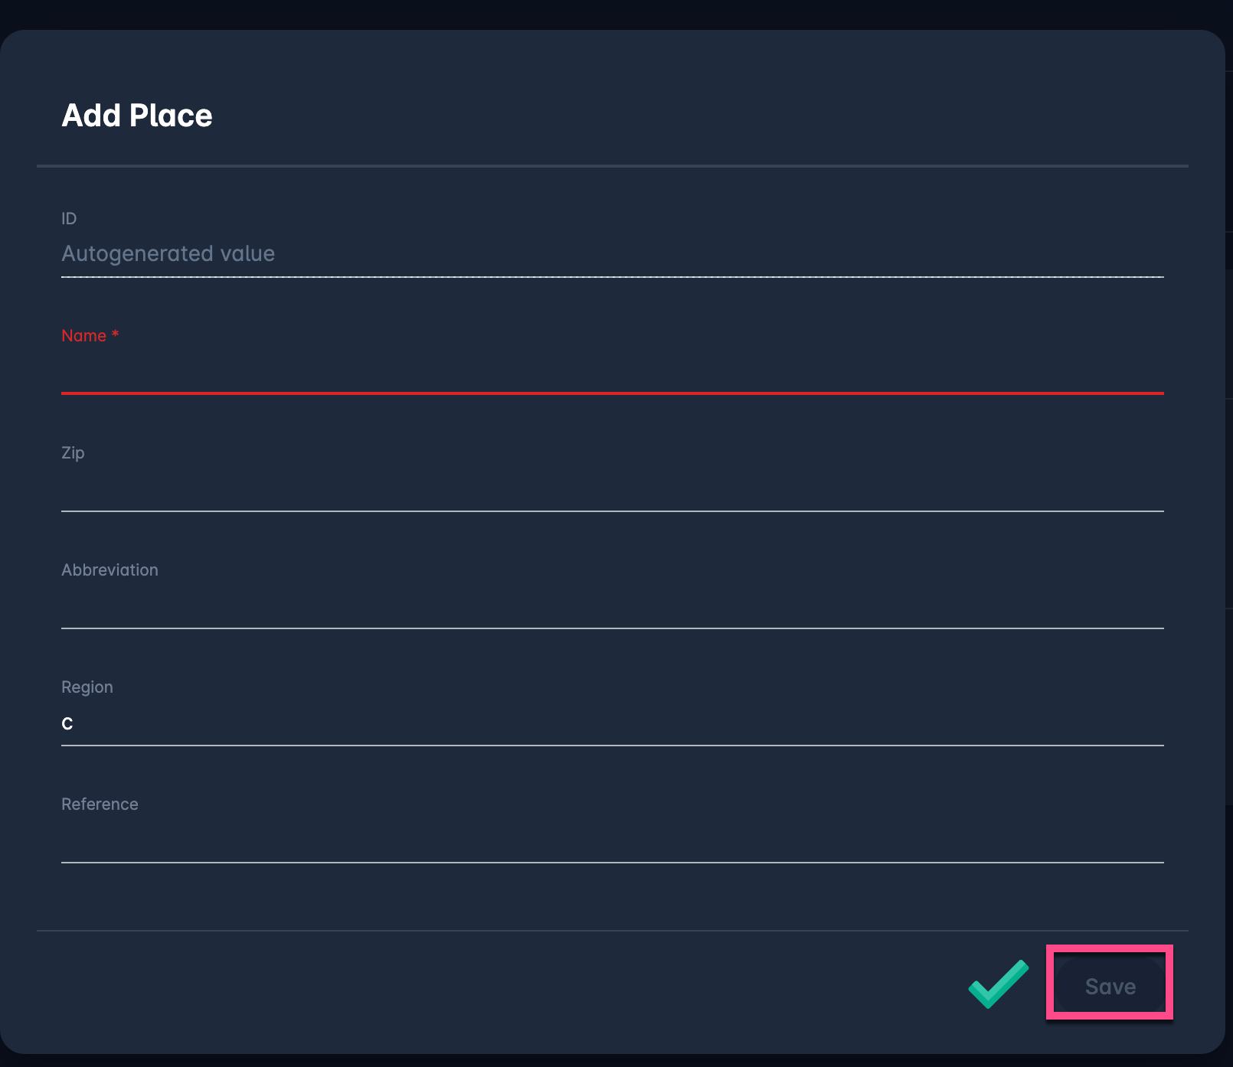Click the ID Autogenerated value field
This screenshot has width=1233, height=1067.
click(x=612, y=254)
